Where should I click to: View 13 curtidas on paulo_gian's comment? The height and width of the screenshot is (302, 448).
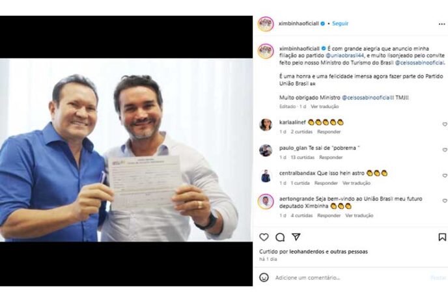point(302,158)
